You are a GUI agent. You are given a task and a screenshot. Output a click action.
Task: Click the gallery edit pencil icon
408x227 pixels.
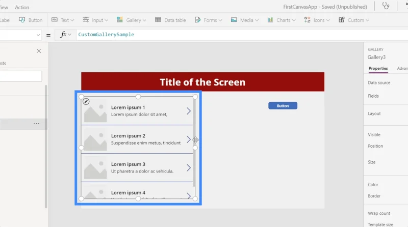(x=86, y=102)
